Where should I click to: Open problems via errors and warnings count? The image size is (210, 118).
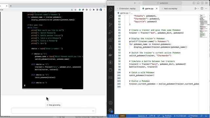point(114,116)
